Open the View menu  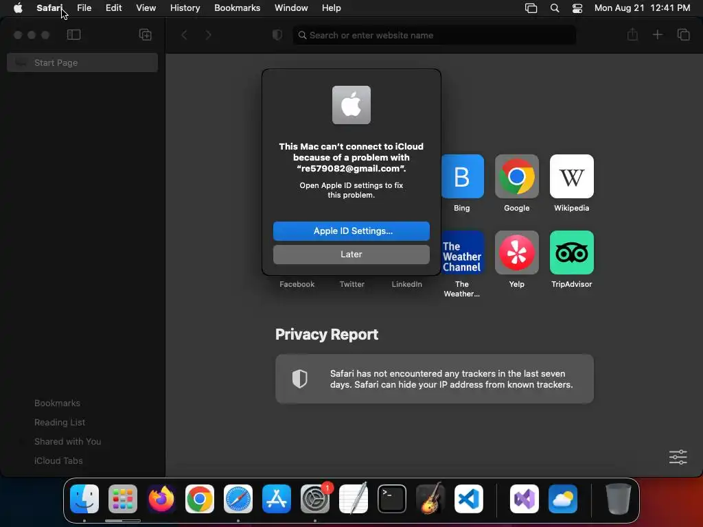tap(146, 8)
